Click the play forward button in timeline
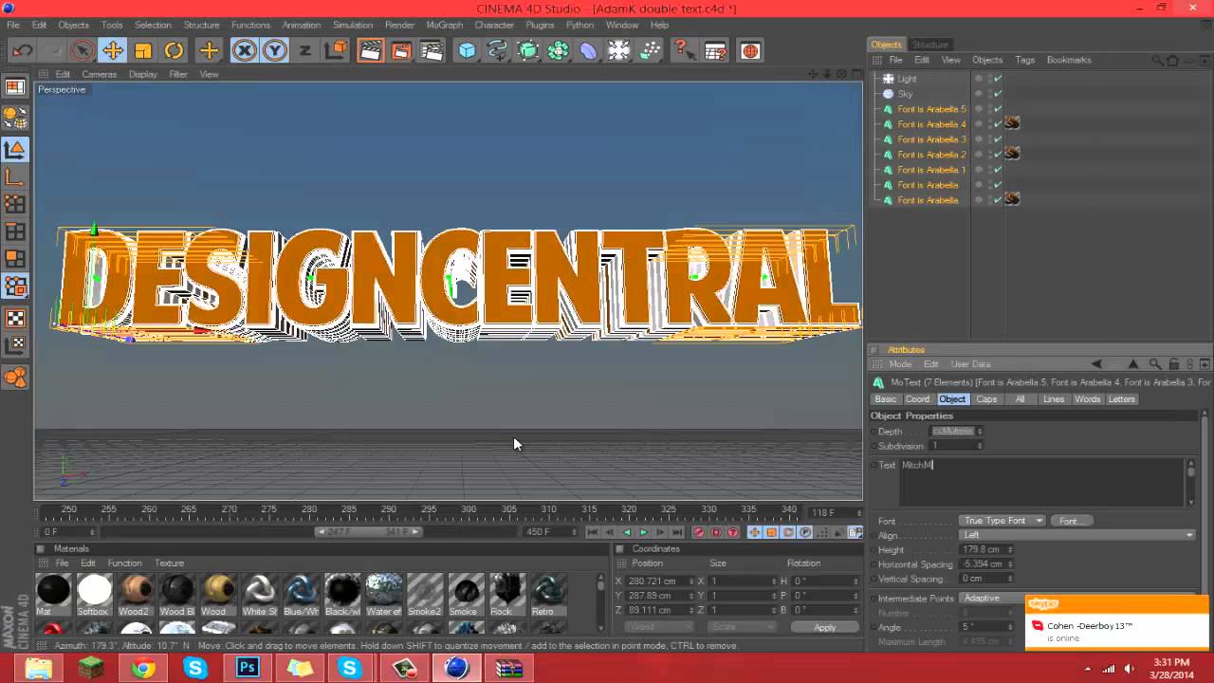The image size is (1214, 683). 643,532
